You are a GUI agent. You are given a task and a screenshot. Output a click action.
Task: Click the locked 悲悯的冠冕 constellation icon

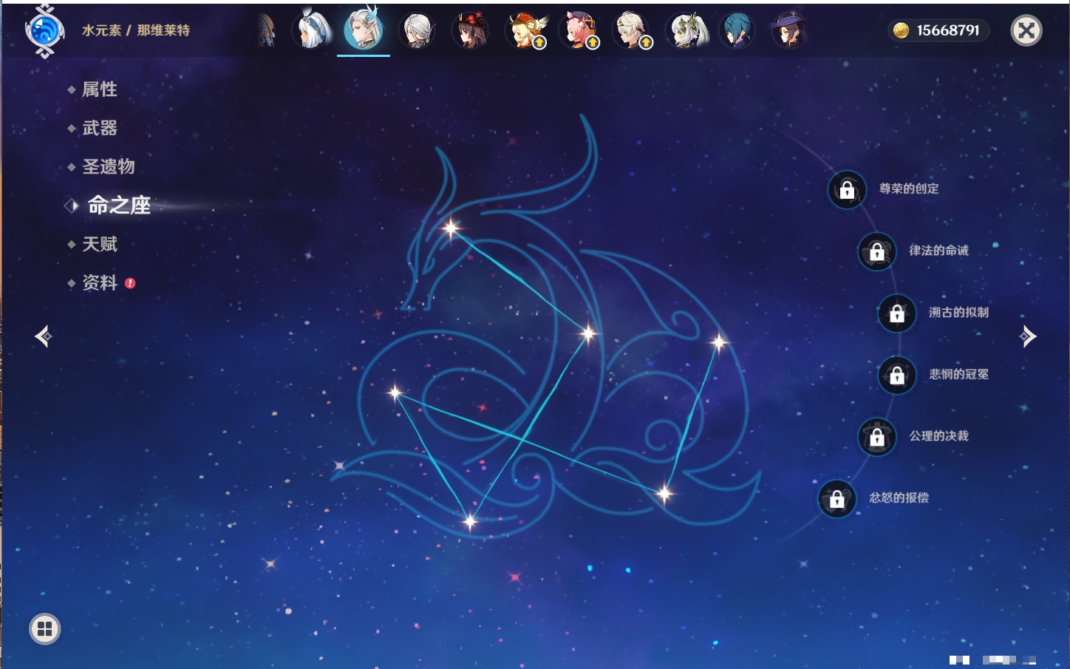(897, 376)
